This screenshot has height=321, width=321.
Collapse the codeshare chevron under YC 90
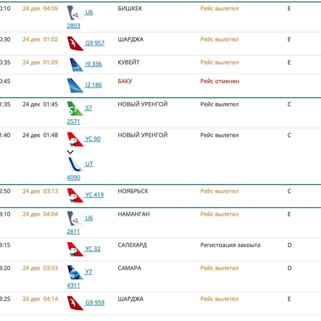coord(70,152)
